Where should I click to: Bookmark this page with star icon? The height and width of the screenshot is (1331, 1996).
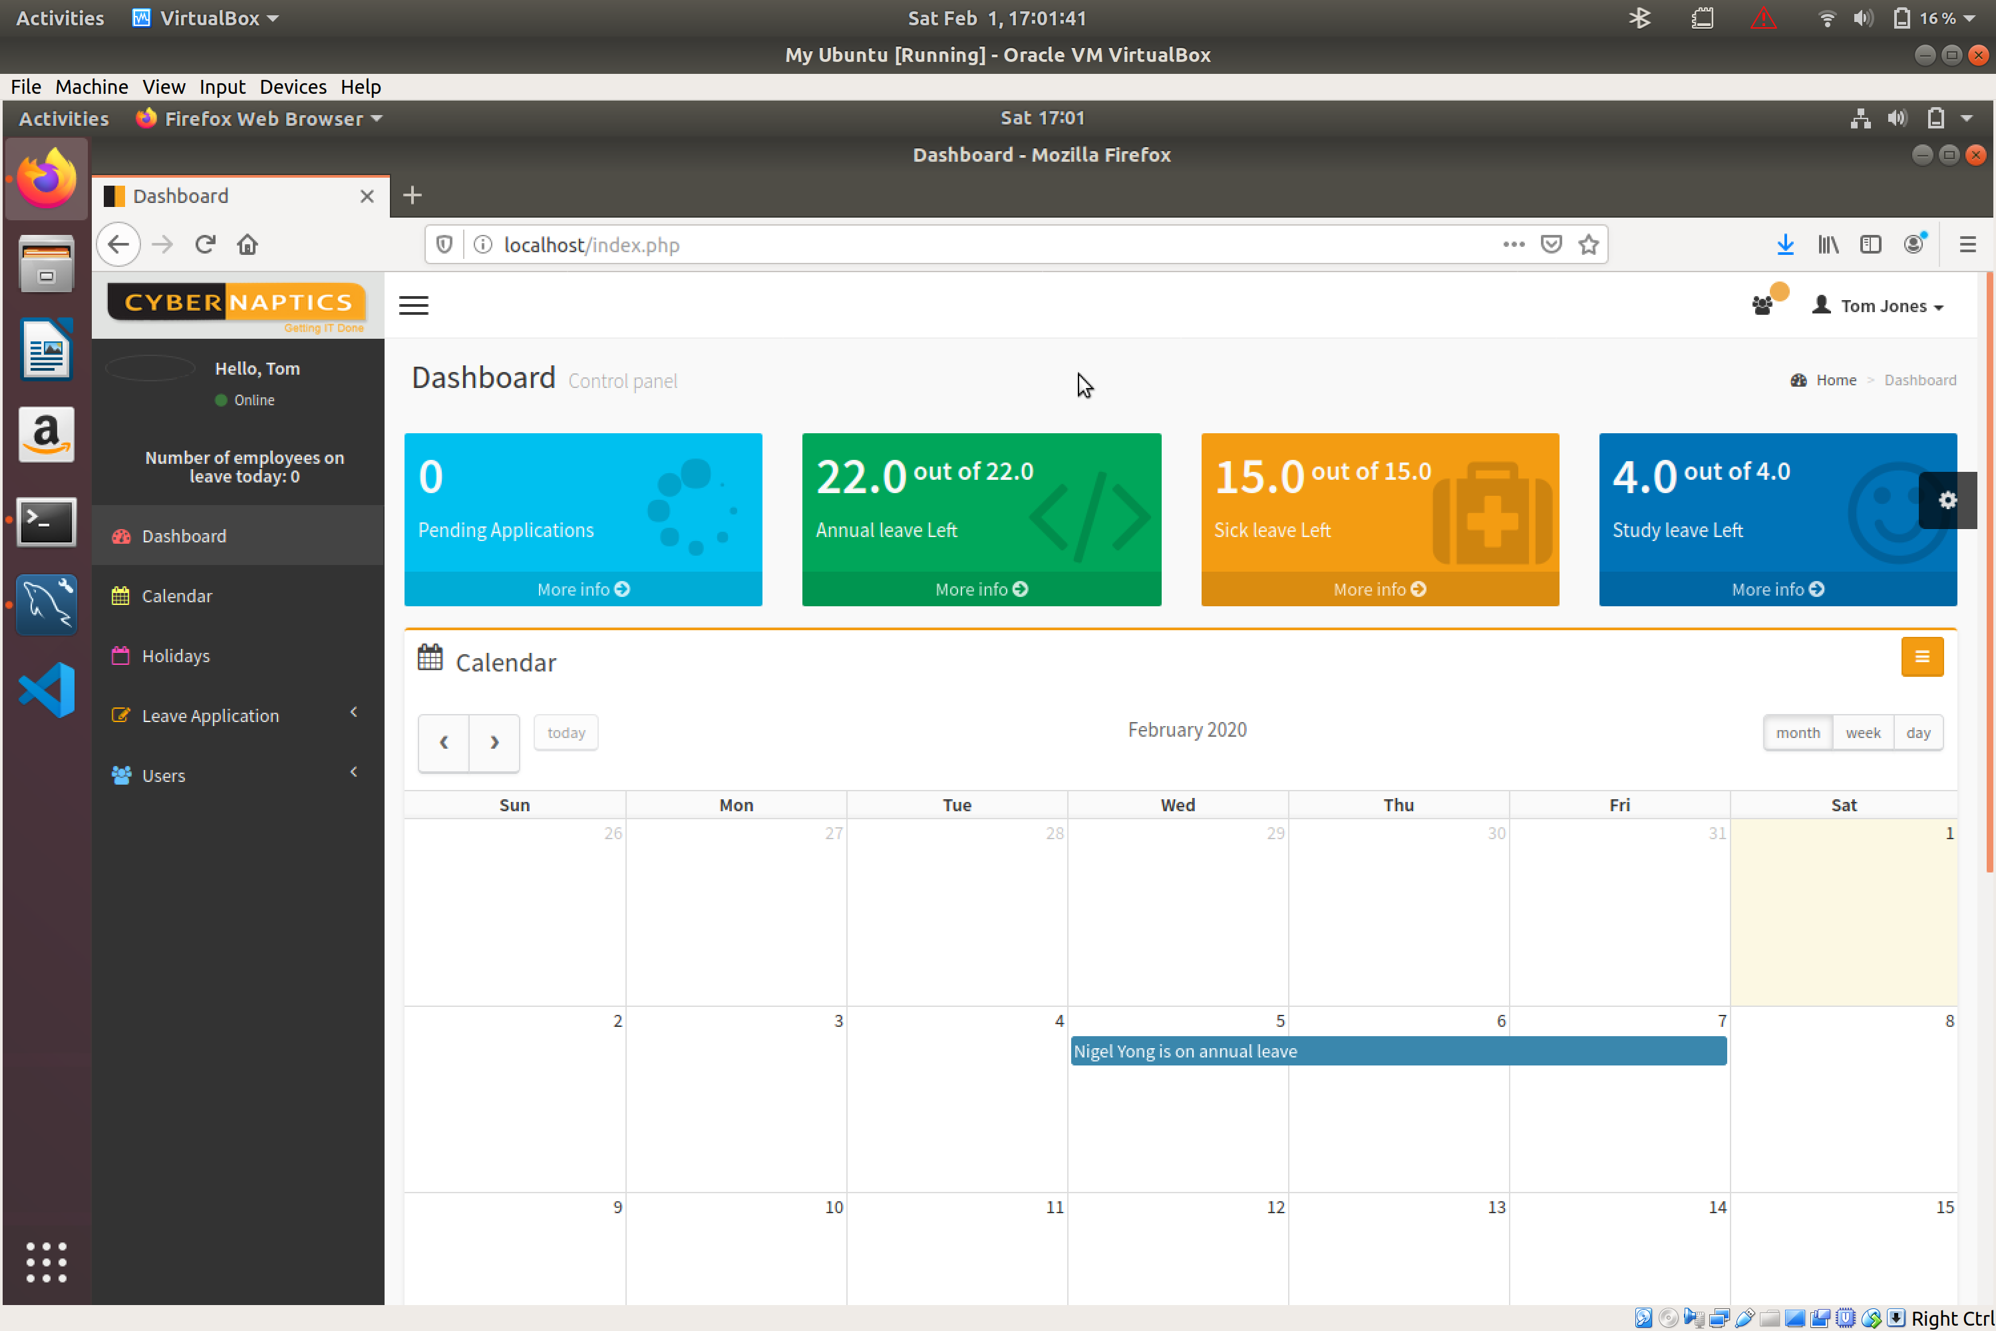(1587, 244)
